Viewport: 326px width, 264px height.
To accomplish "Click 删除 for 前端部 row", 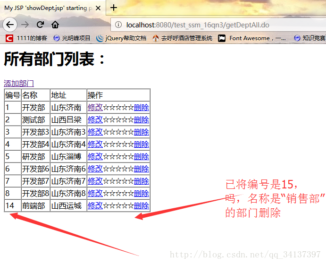I will click(142, 206).
